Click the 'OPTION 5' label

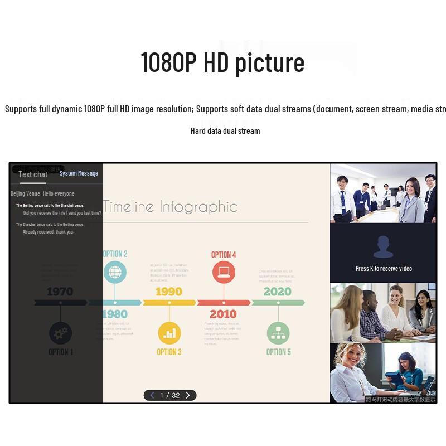pos(278,352)
